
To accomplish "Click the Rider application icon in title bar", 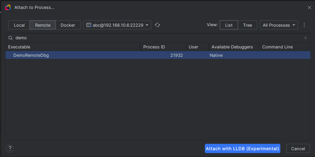I will tap(8, 7).
